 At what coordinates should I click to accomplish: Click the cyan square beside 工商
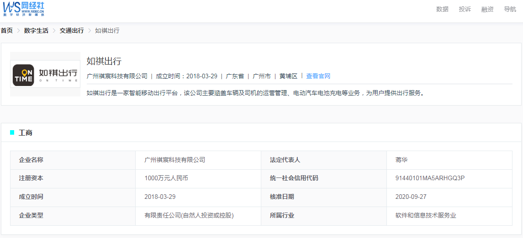[x=12, y=132]
